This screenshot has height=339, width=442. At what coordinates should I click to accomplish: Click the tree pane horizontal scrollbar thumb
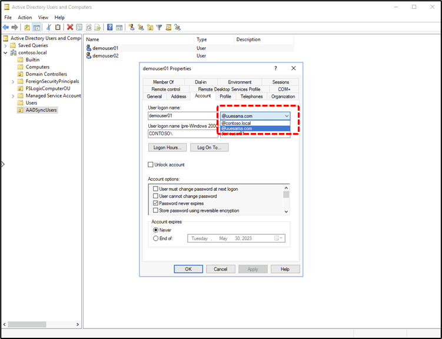click(27, 324)
